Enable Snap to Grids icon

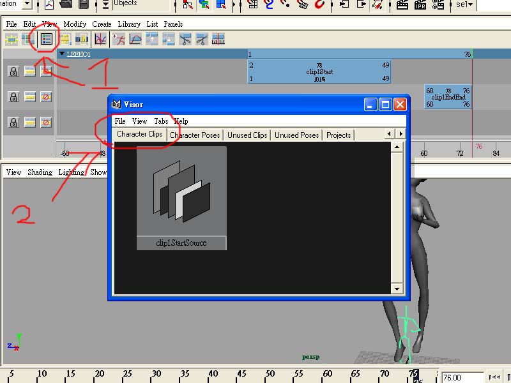click(x=252, y=4)
